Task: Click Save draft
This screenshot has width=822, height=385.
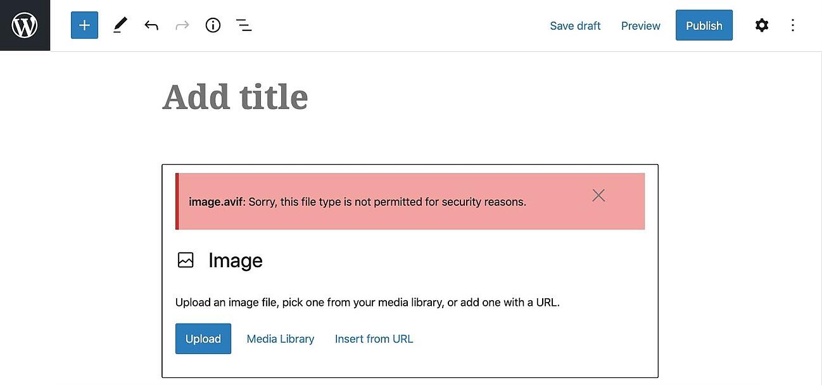Action: (575, 26)
